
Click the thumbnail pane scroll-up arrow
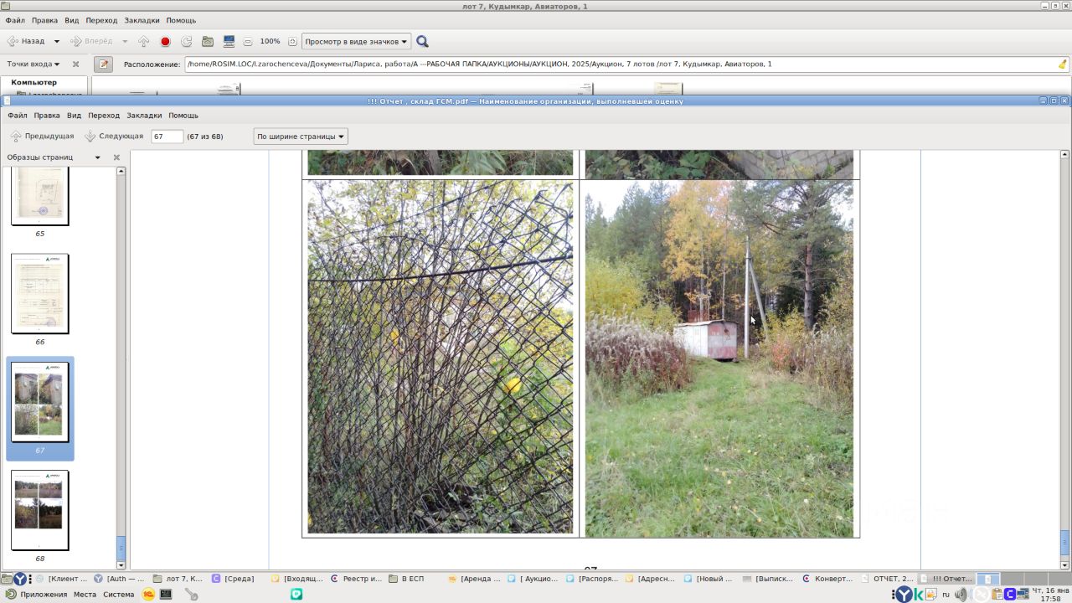121,171
